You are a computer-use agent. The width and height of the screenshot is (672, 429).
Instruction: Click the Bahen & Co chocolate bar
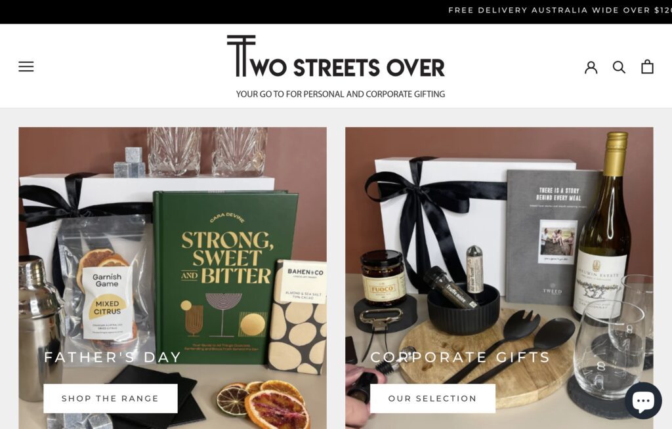click(298, 316)
